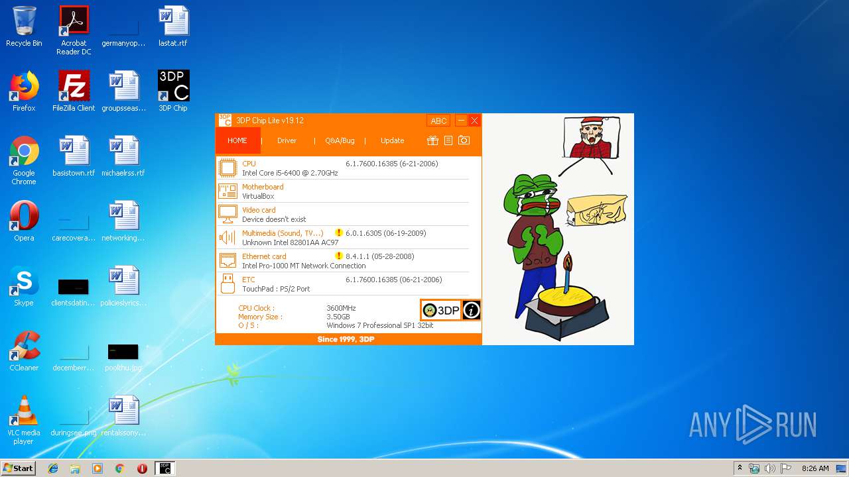This screenshot has height=477, width=849.
Task: Click the CPU chip icon
Action: (x=228, y=168)
